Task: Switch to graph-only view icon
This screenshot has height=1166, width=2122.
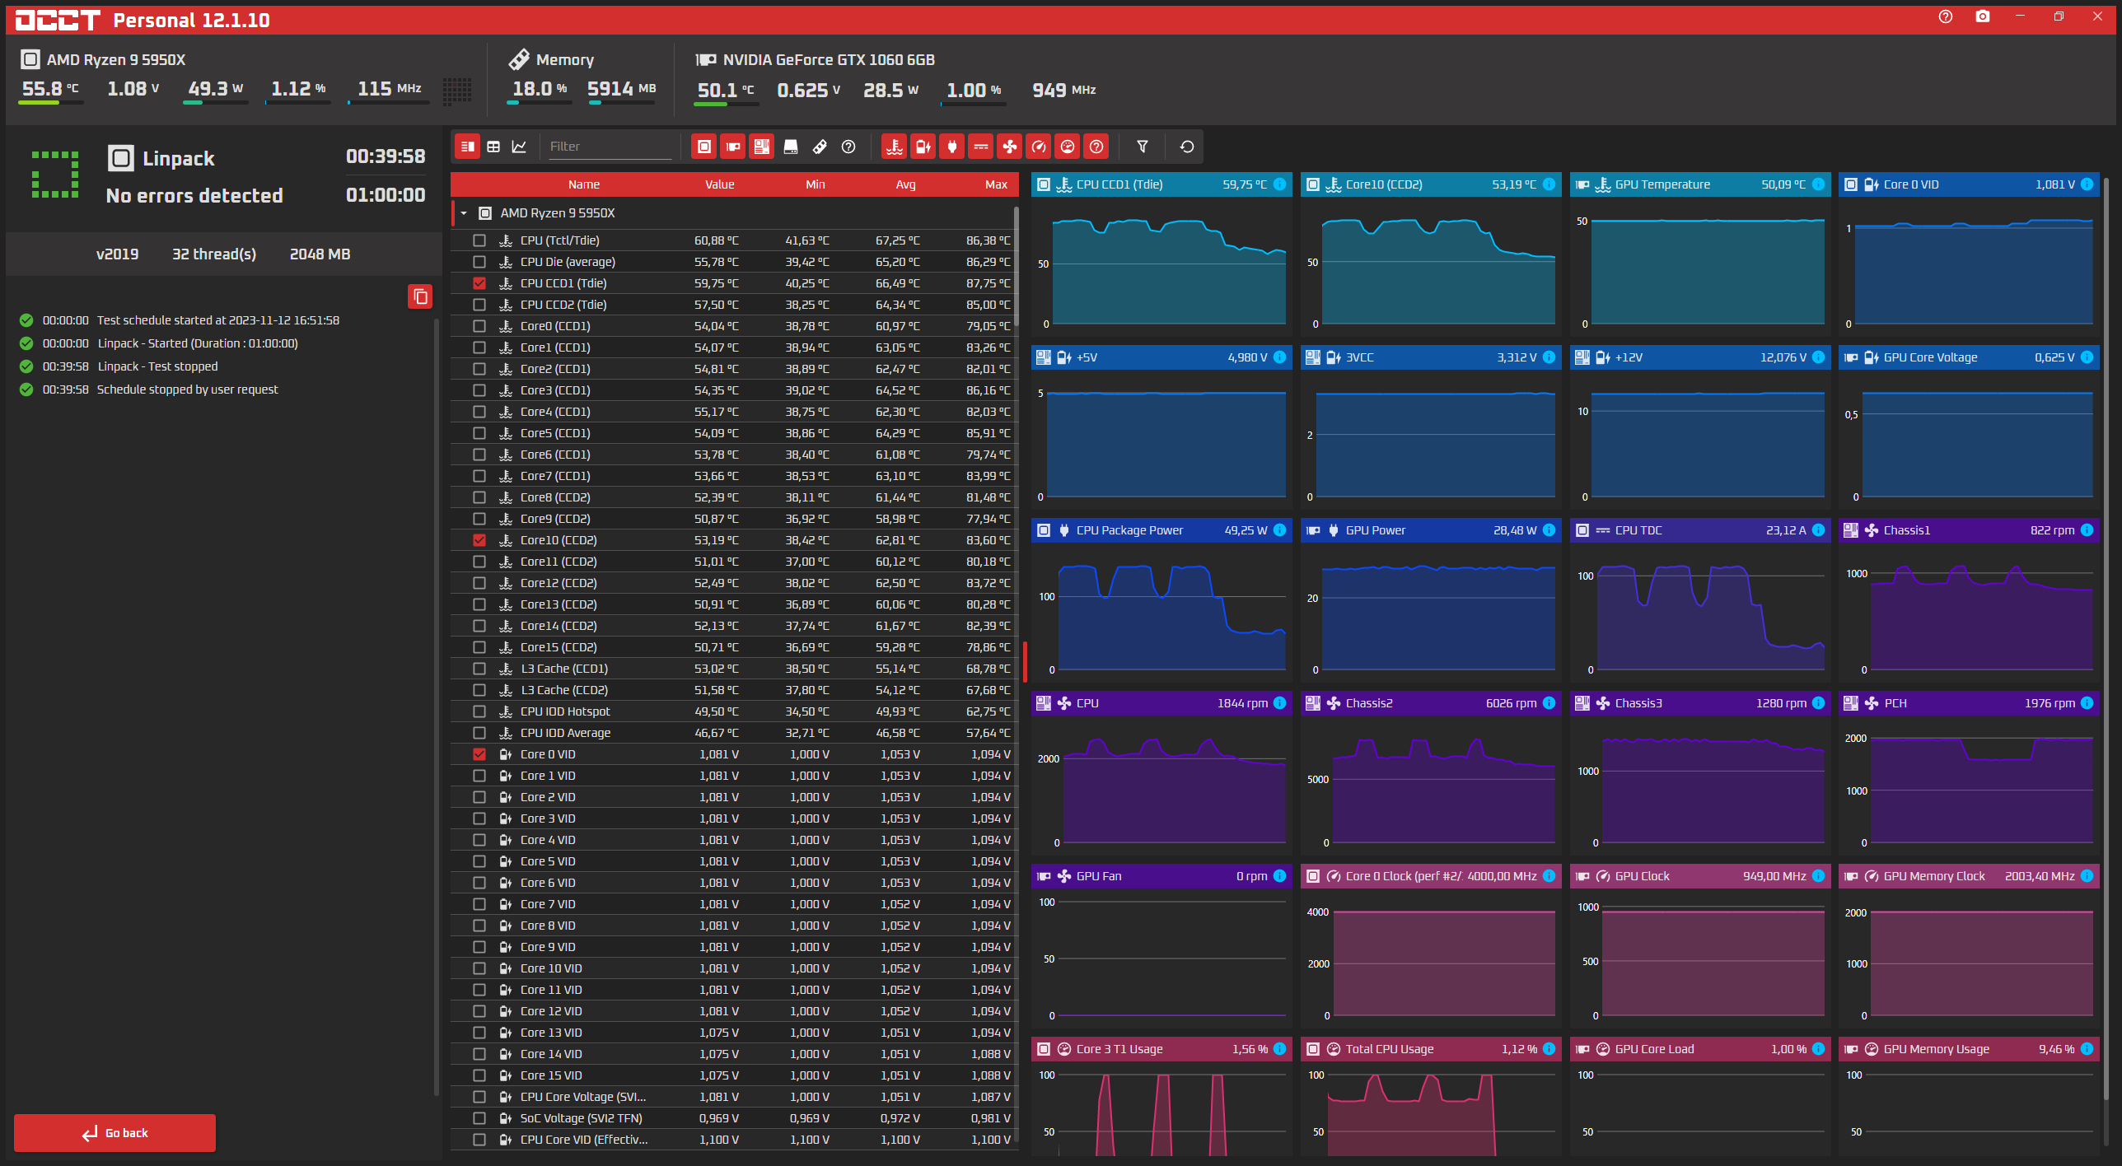Action: tap(519, 147)
